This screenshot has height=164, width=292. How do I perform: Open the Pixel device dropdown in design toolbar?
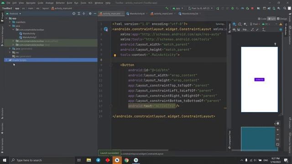click(255, 24)
